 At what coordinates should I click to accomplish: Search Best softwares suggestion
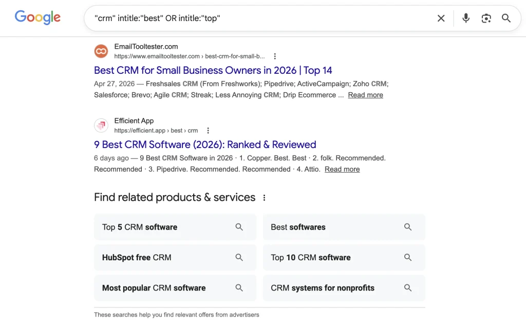[x=344, y=227]
